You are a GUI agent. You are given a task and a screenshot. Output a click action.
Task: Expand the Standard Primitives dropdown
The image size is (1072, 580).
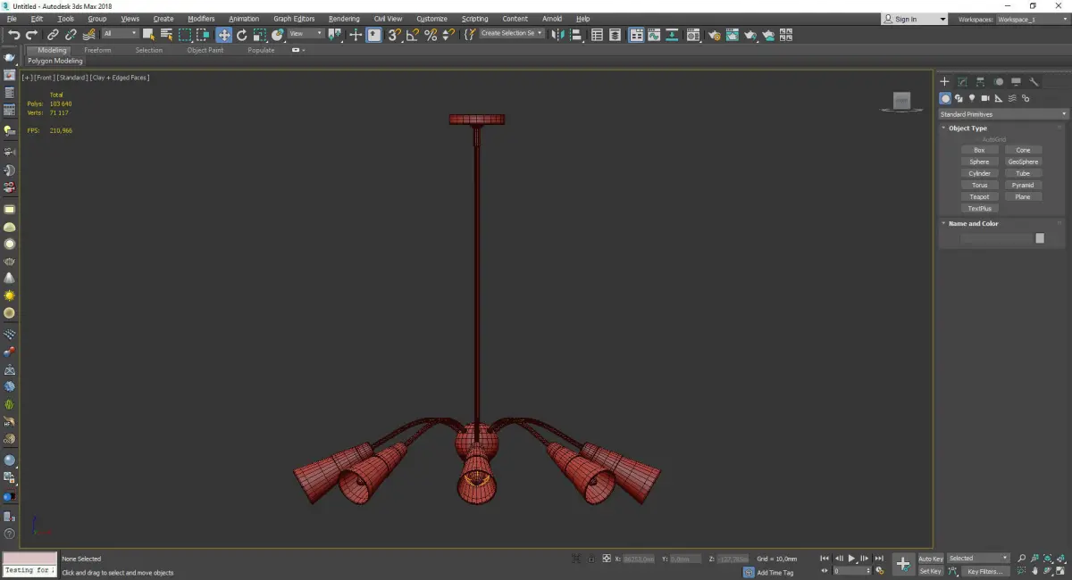(x=1002, y=114)
